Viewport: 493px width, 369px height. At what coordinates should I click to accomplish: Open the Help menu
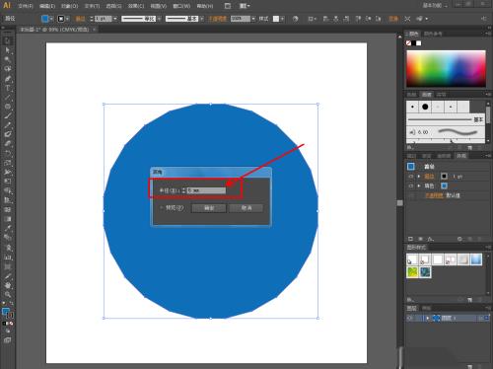(x=205, y=6)
